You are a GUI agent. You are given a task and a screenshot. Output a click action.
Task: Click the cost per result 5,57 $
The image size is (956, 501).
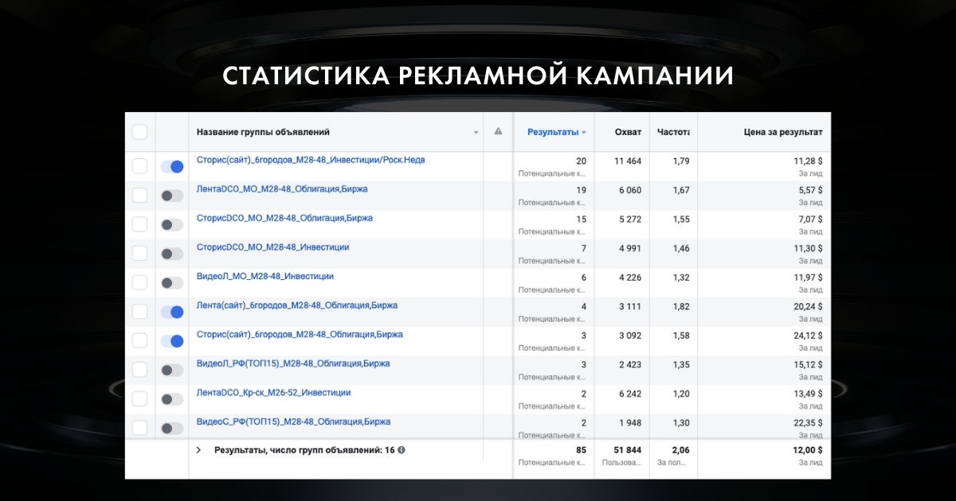pos(809,190)
